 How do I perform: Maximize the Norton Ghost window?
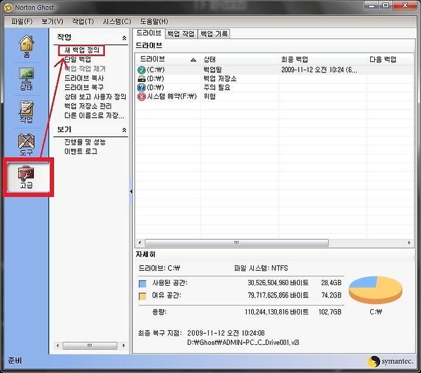pos(385,6)
